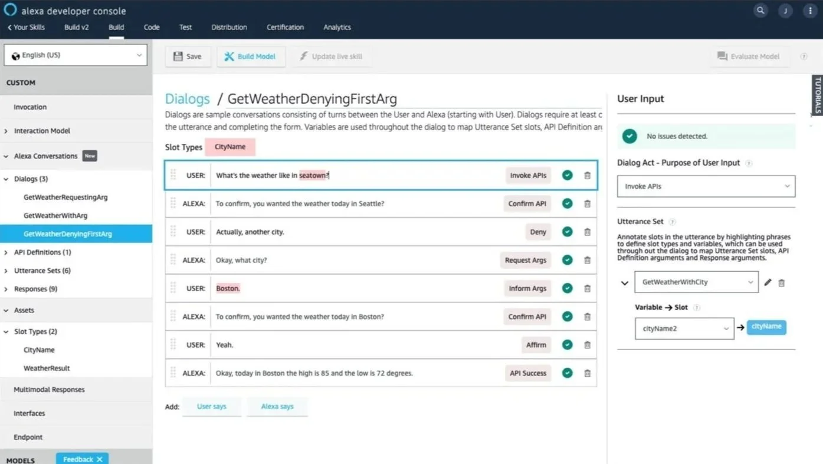Click the No issues detected check icon
Image resolution: width=823 pixels, height=464 pixels.
pos(630,136)
